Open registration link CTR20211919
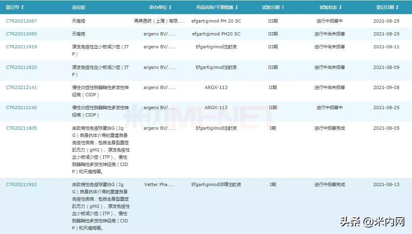 click(x=21, y=47)
